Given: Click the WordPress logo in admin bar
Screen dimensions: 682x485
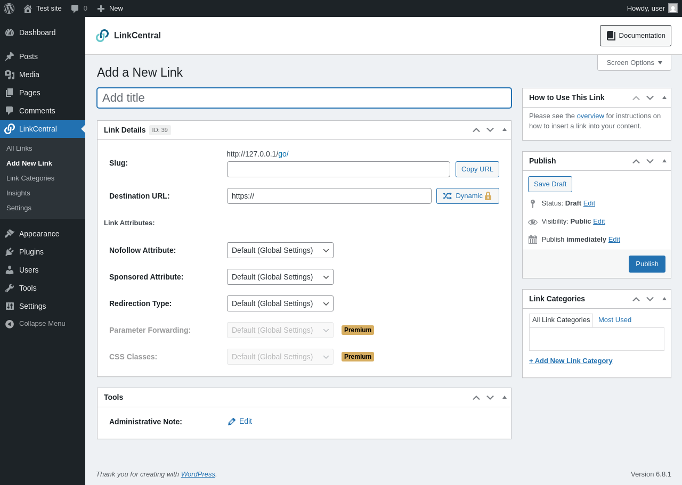Looking at the screenshot, I should pos(9,9).
